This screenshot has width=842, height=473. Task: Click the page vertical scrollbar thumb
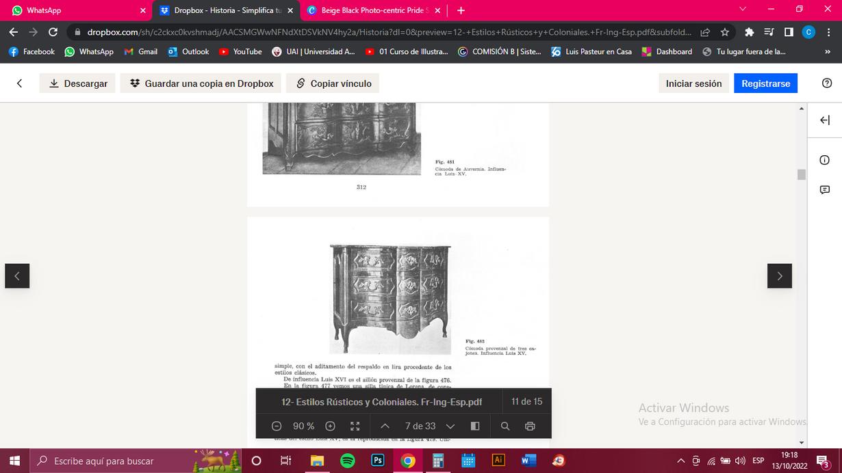pyautogui.click(x=802, y=174)
